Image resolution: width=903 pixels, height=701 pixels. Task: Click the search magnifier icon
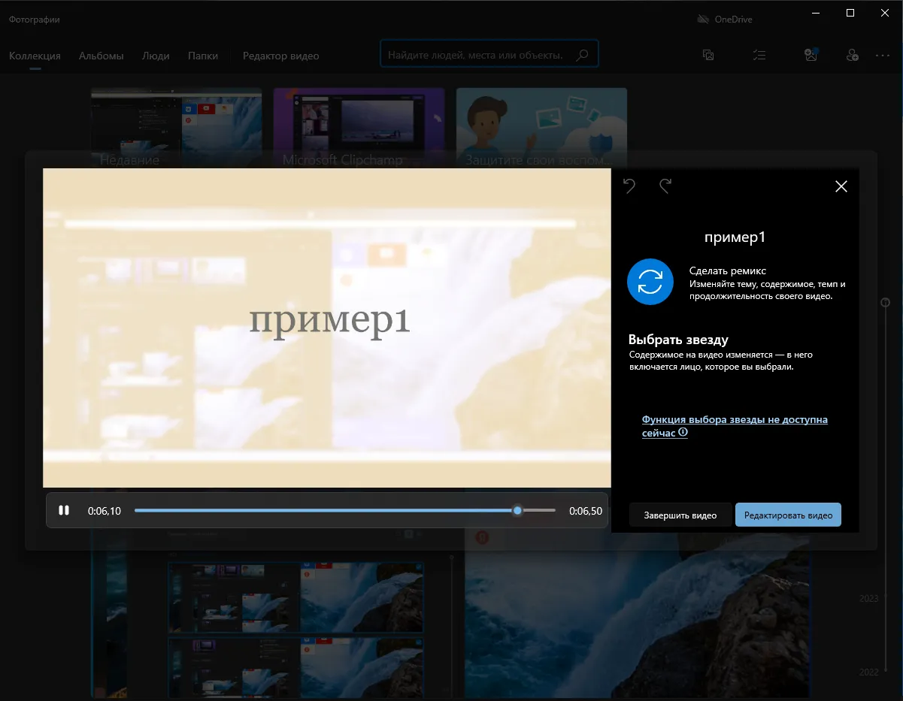582,54
